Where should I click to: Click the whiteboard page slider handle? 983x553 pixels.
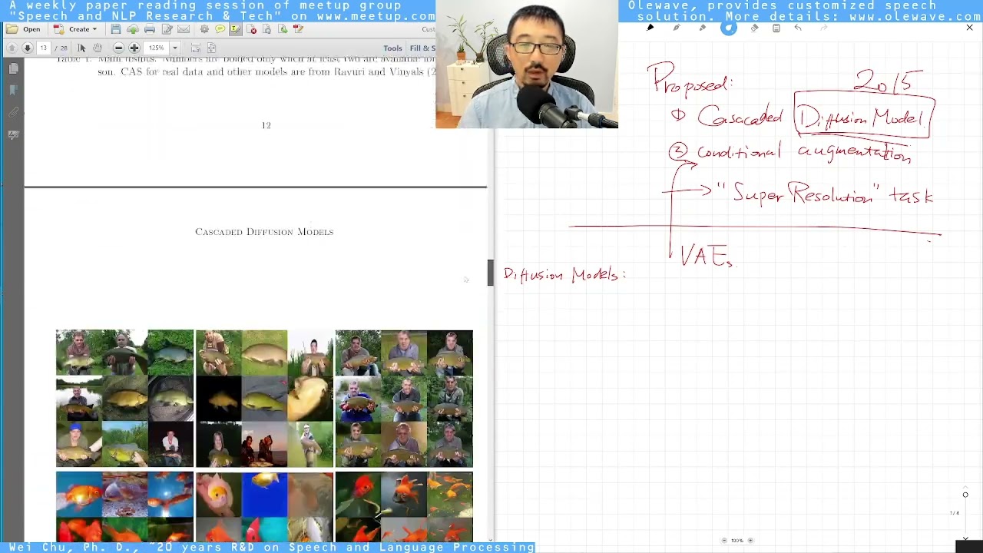965,495
